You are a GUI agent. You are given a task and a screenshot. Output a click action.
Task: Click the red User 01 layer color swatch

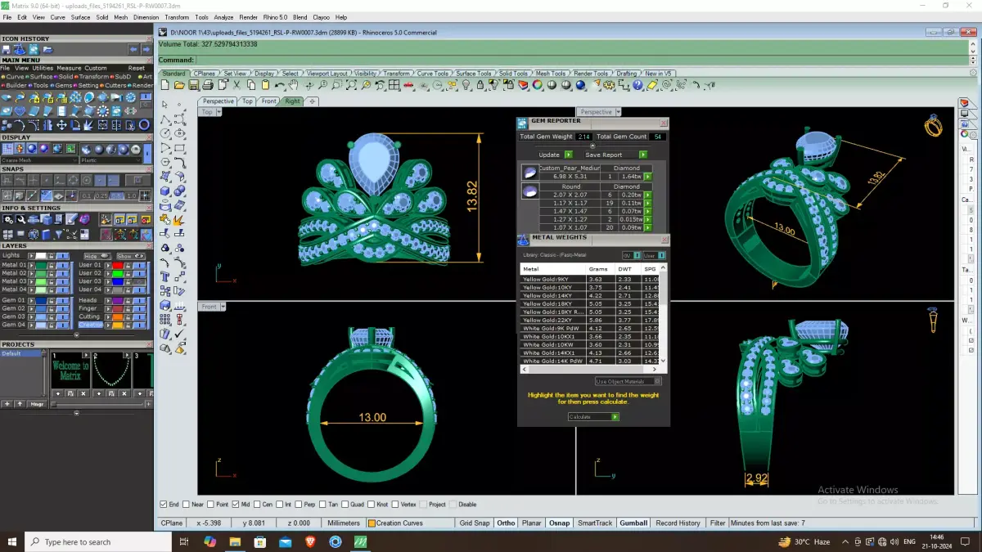coord(118,265)
